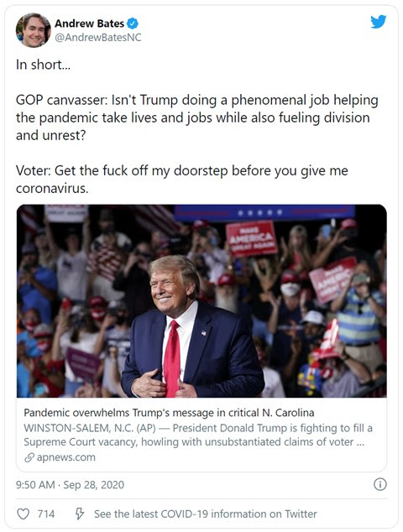403x532 pixels.
Task: Open the Andrew Bates display name
Action: [89, 23]
